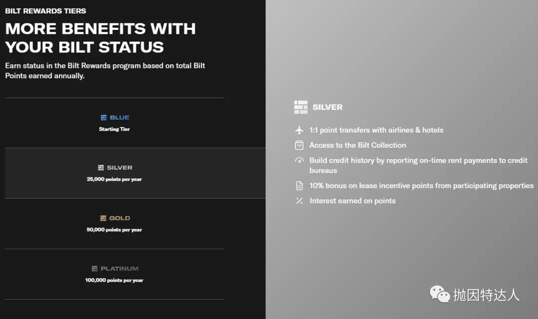538x319 pixels.
Task: Click the percent icon for interest earned
Action: pyautogui.click(x=299, y=201)
